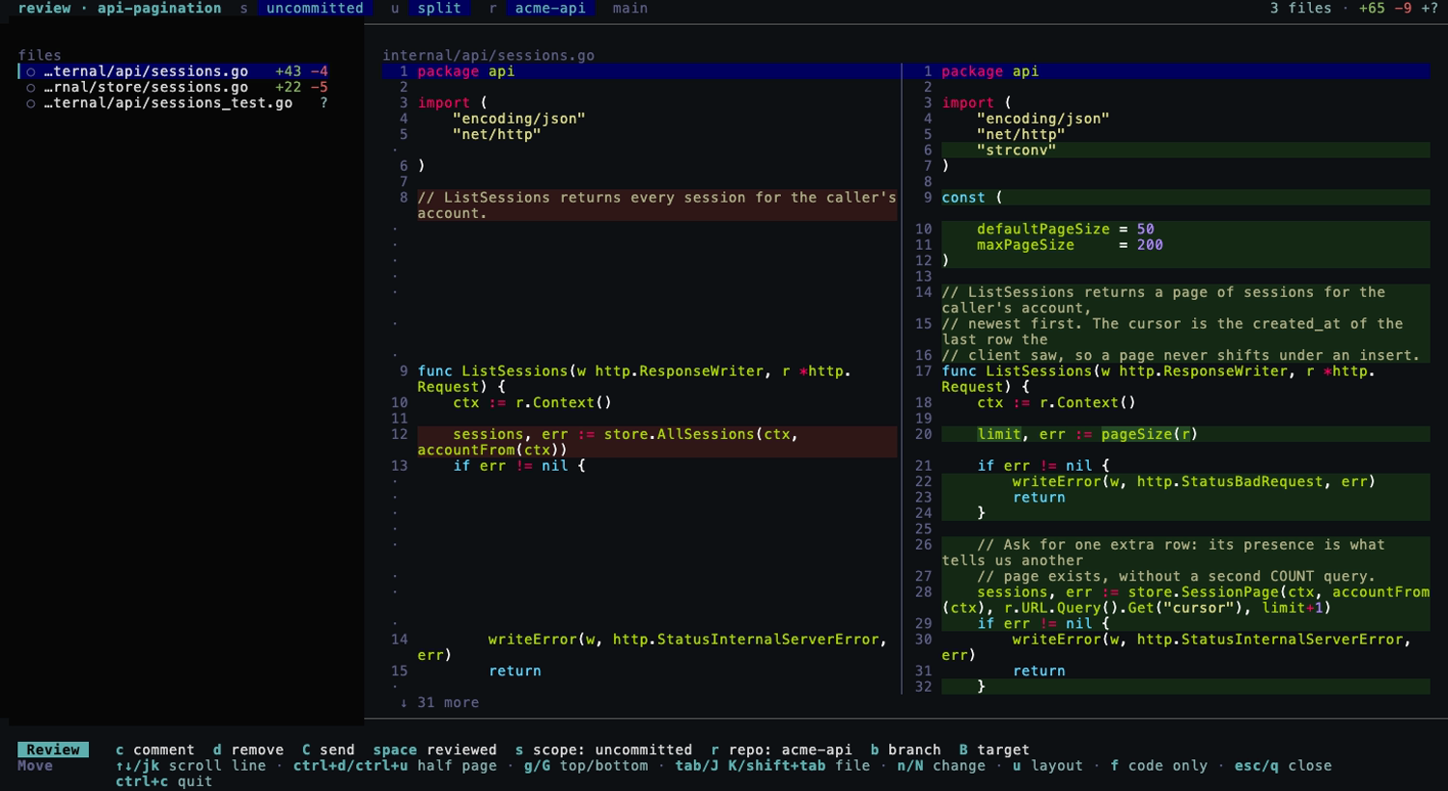Toggle reviewed circle for sessions_test.go
The height and width of the screenshot is (791, 1448).
click(31, 103)
